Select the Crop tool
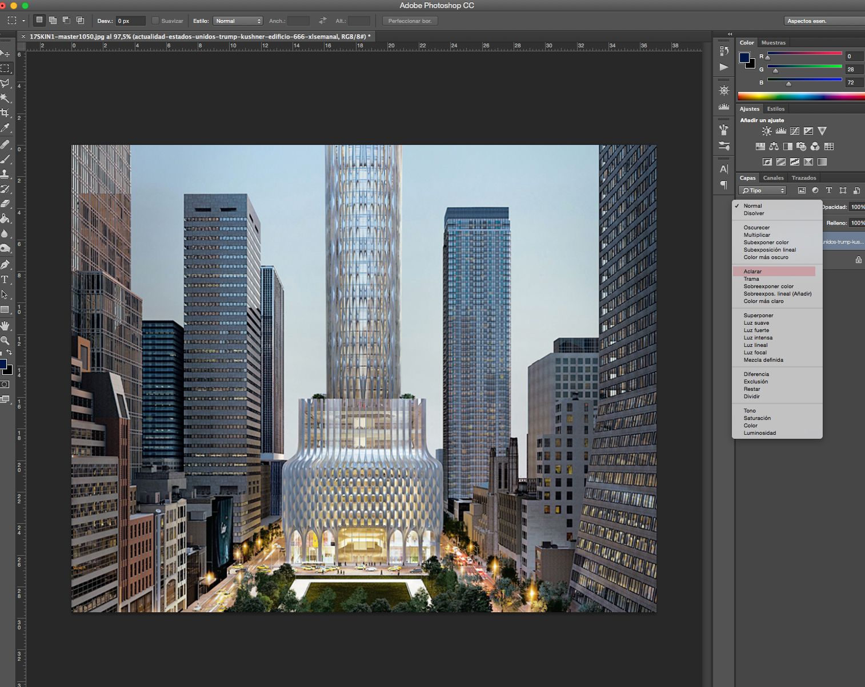 pyautogui.click(x=5, y=113)
